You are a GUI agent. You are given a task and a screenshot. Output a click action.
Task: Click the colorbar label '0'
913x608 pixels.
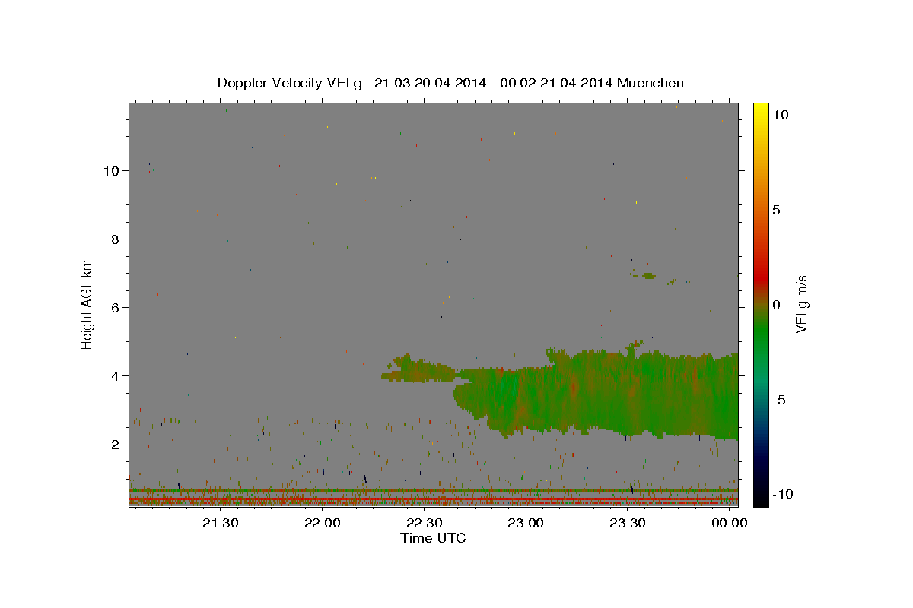coord(776,305)
